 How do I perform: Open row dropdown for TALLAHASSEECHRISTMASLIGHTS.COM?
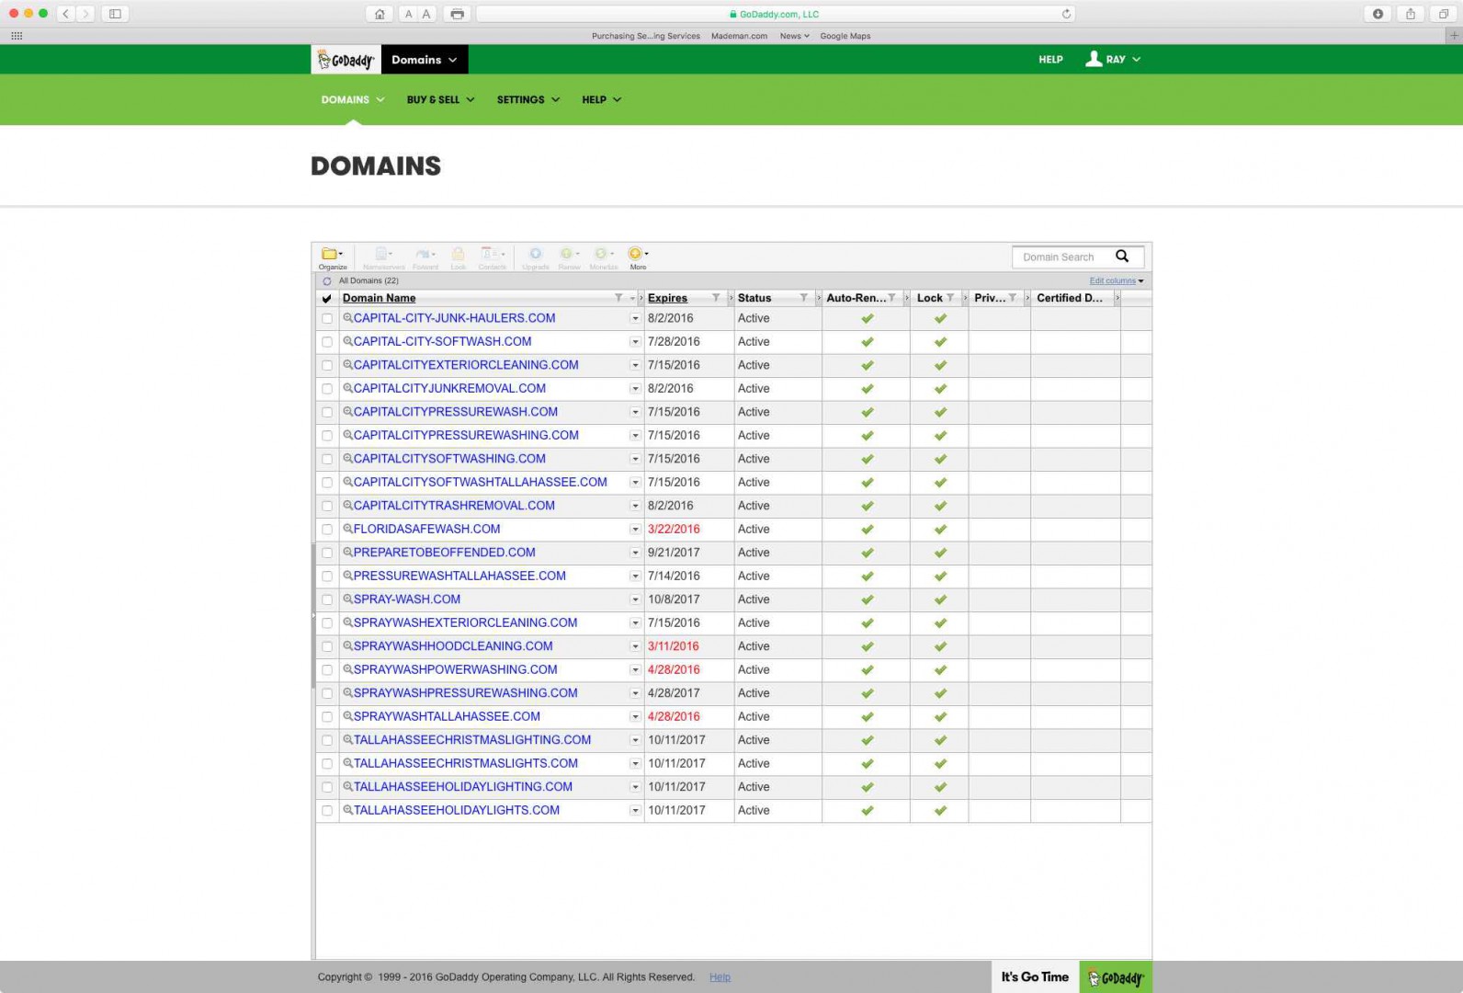click(635, 764)
